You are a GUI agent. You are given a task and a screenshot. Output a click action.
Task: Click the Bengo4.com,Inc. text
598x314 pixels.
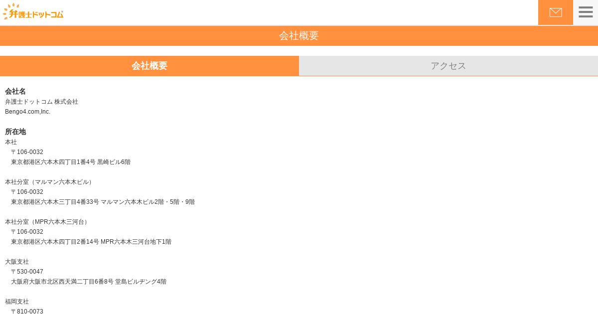28,112
